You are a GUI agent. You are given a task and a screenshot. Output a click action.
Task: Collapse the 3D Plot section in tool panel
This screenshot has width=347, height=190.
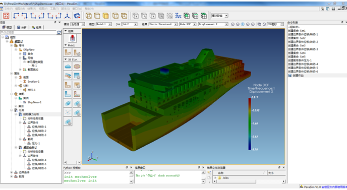[66, 59]
